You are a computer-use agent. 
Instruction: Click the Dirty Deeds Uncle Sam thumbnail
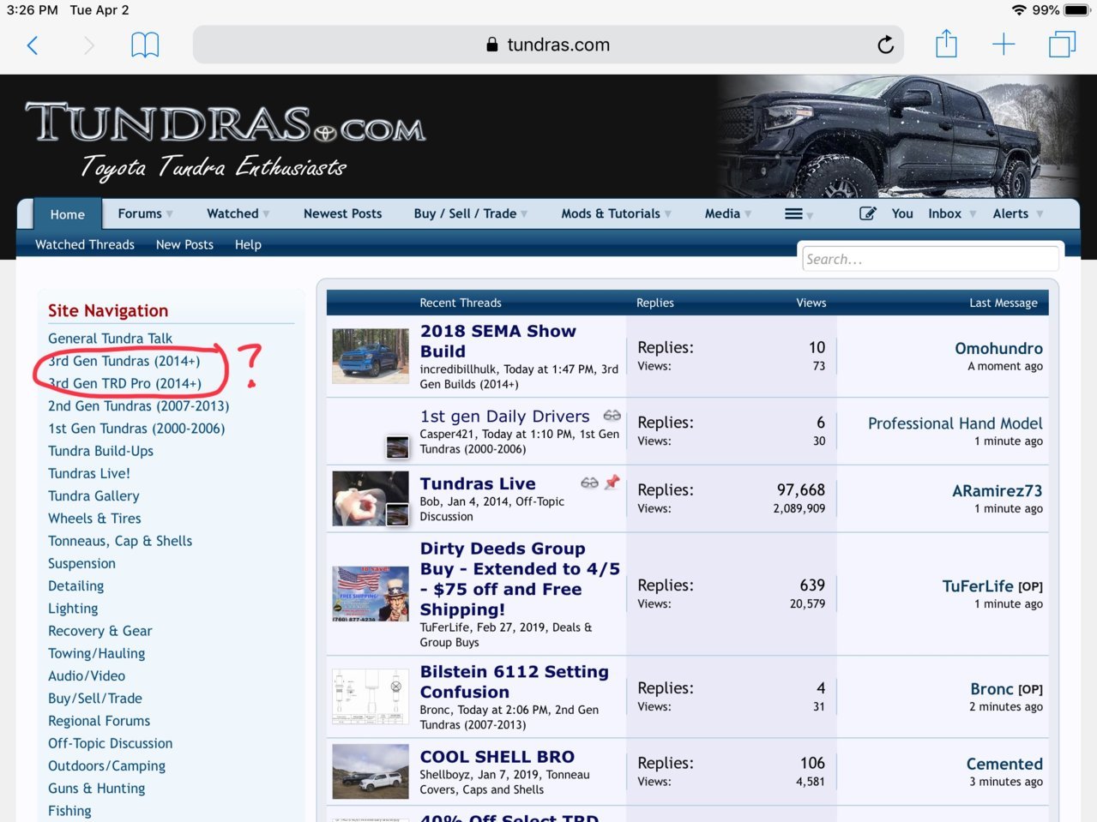pyautogui.click(x=371, y=593)
